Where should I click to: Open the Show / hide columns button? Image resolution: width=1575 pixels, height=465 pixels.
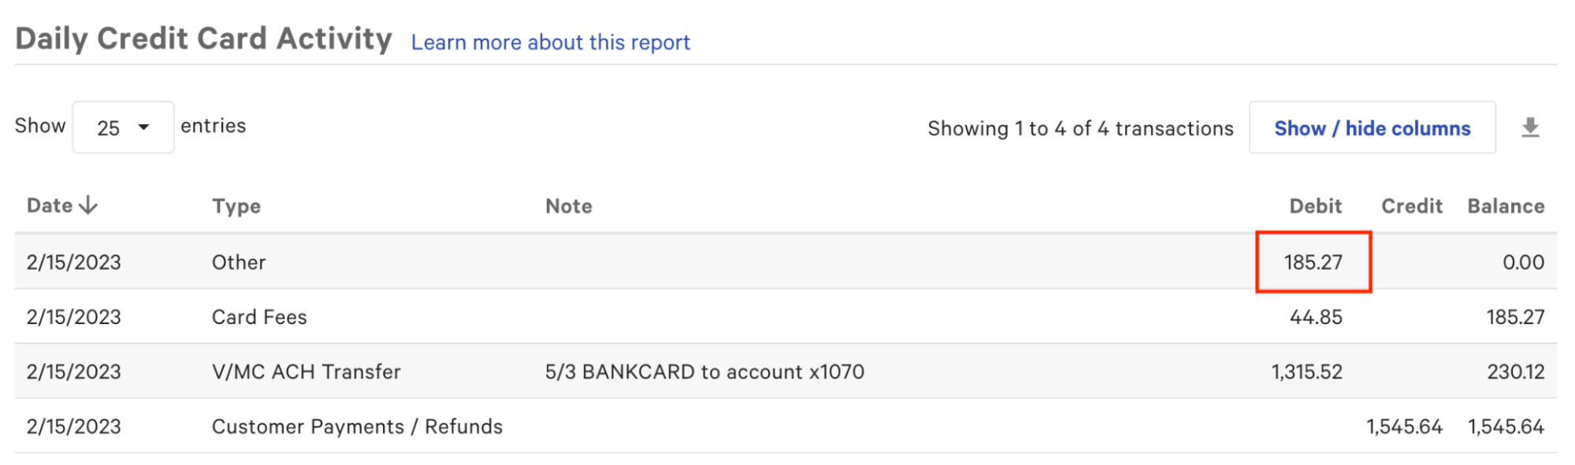point(1372,127)
